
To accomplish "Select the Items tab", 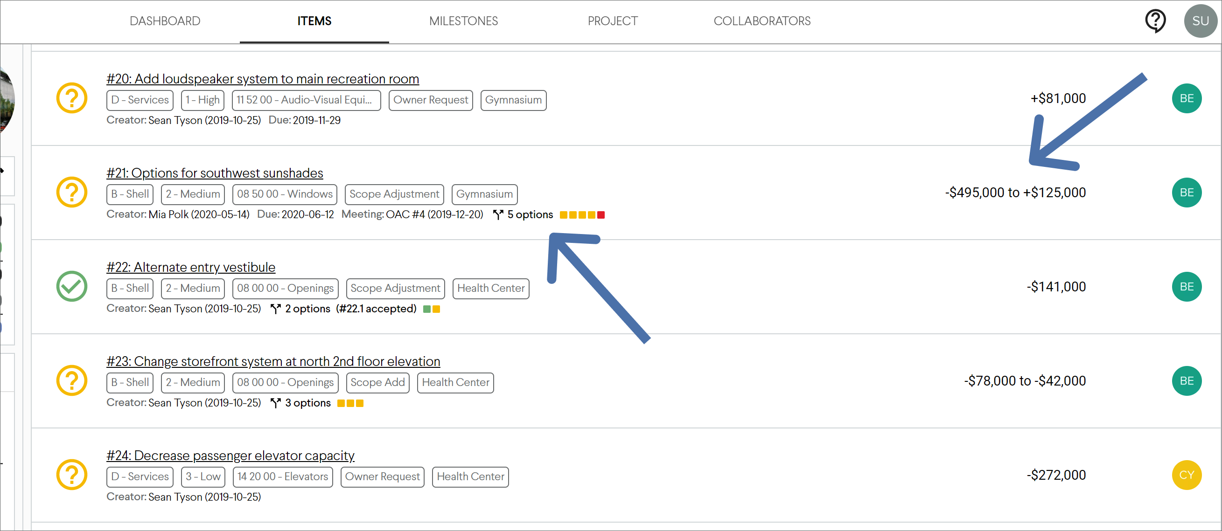I will tap(314, 21).
